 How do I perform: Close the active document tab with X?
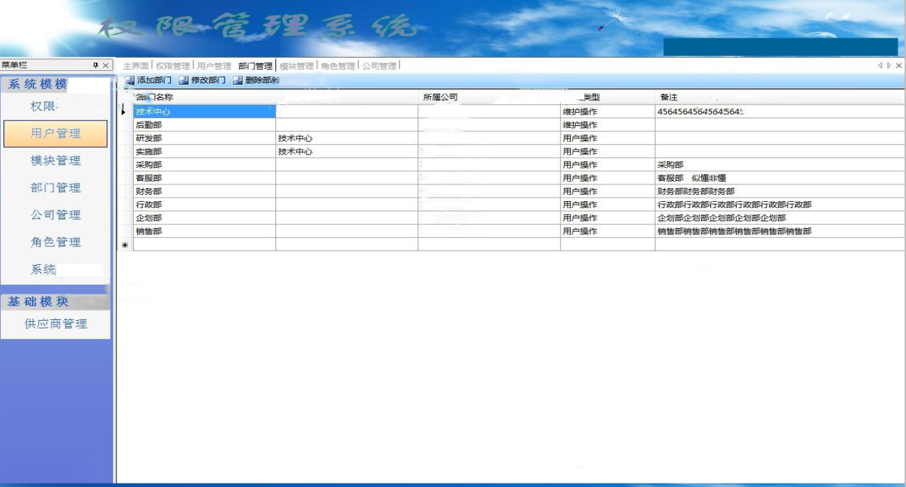899,65
